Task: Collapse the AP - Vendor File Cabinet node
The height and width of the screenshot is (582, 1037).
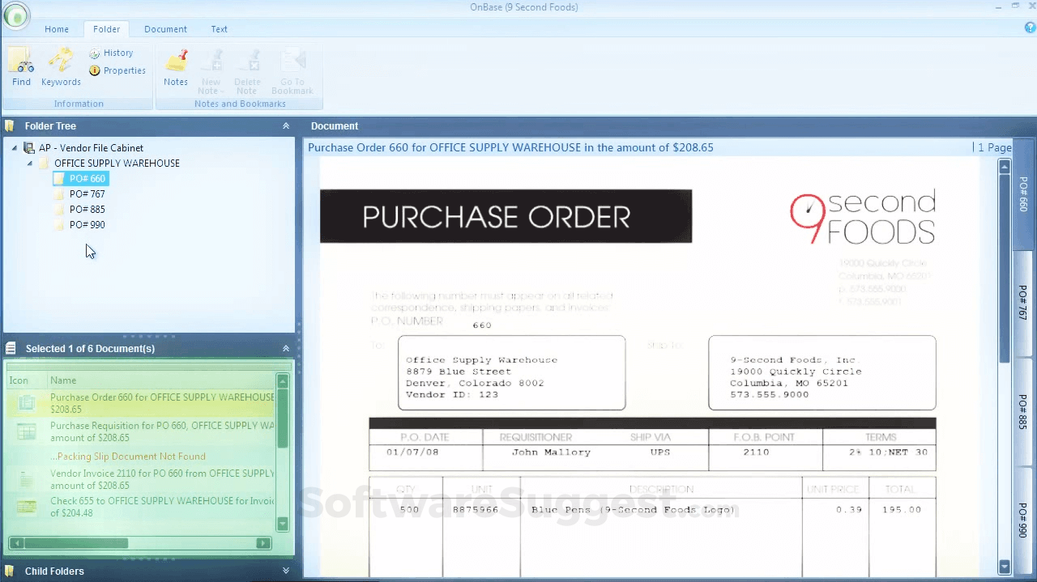Action: point(14,147)
